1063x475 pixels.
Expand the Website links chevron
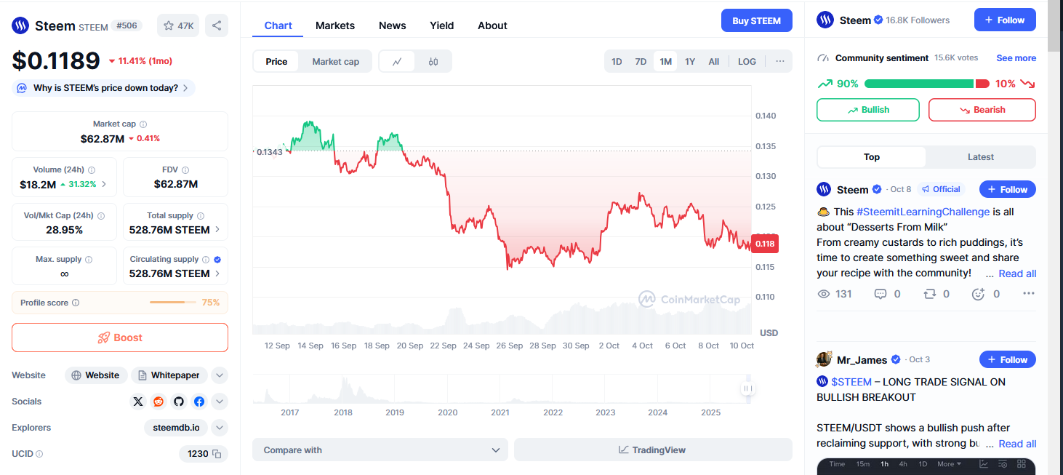(220, 375)
